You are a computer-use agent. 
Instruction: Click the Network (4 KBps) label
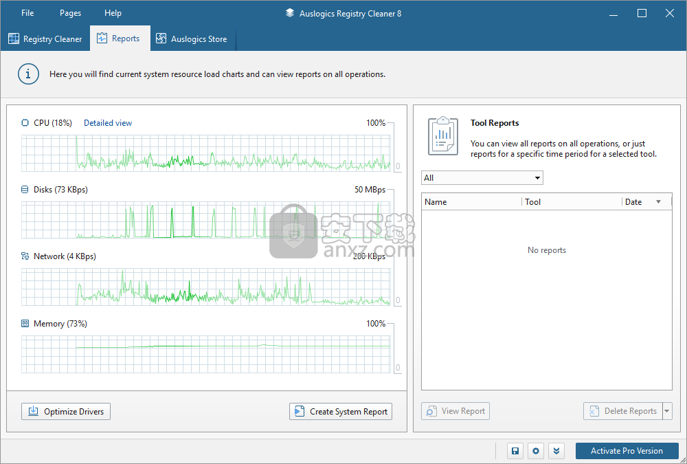click(x=65, y=256)
